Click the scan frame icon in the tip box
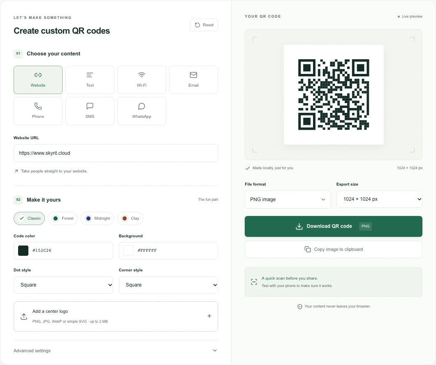436x365 pixels. coord(254,282)
